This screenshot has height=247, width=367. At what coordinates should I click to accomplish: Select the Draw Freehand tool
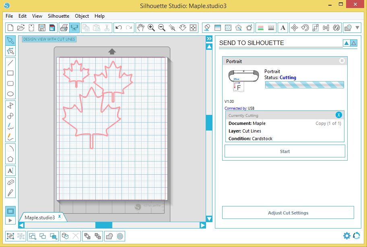(10, 127)
